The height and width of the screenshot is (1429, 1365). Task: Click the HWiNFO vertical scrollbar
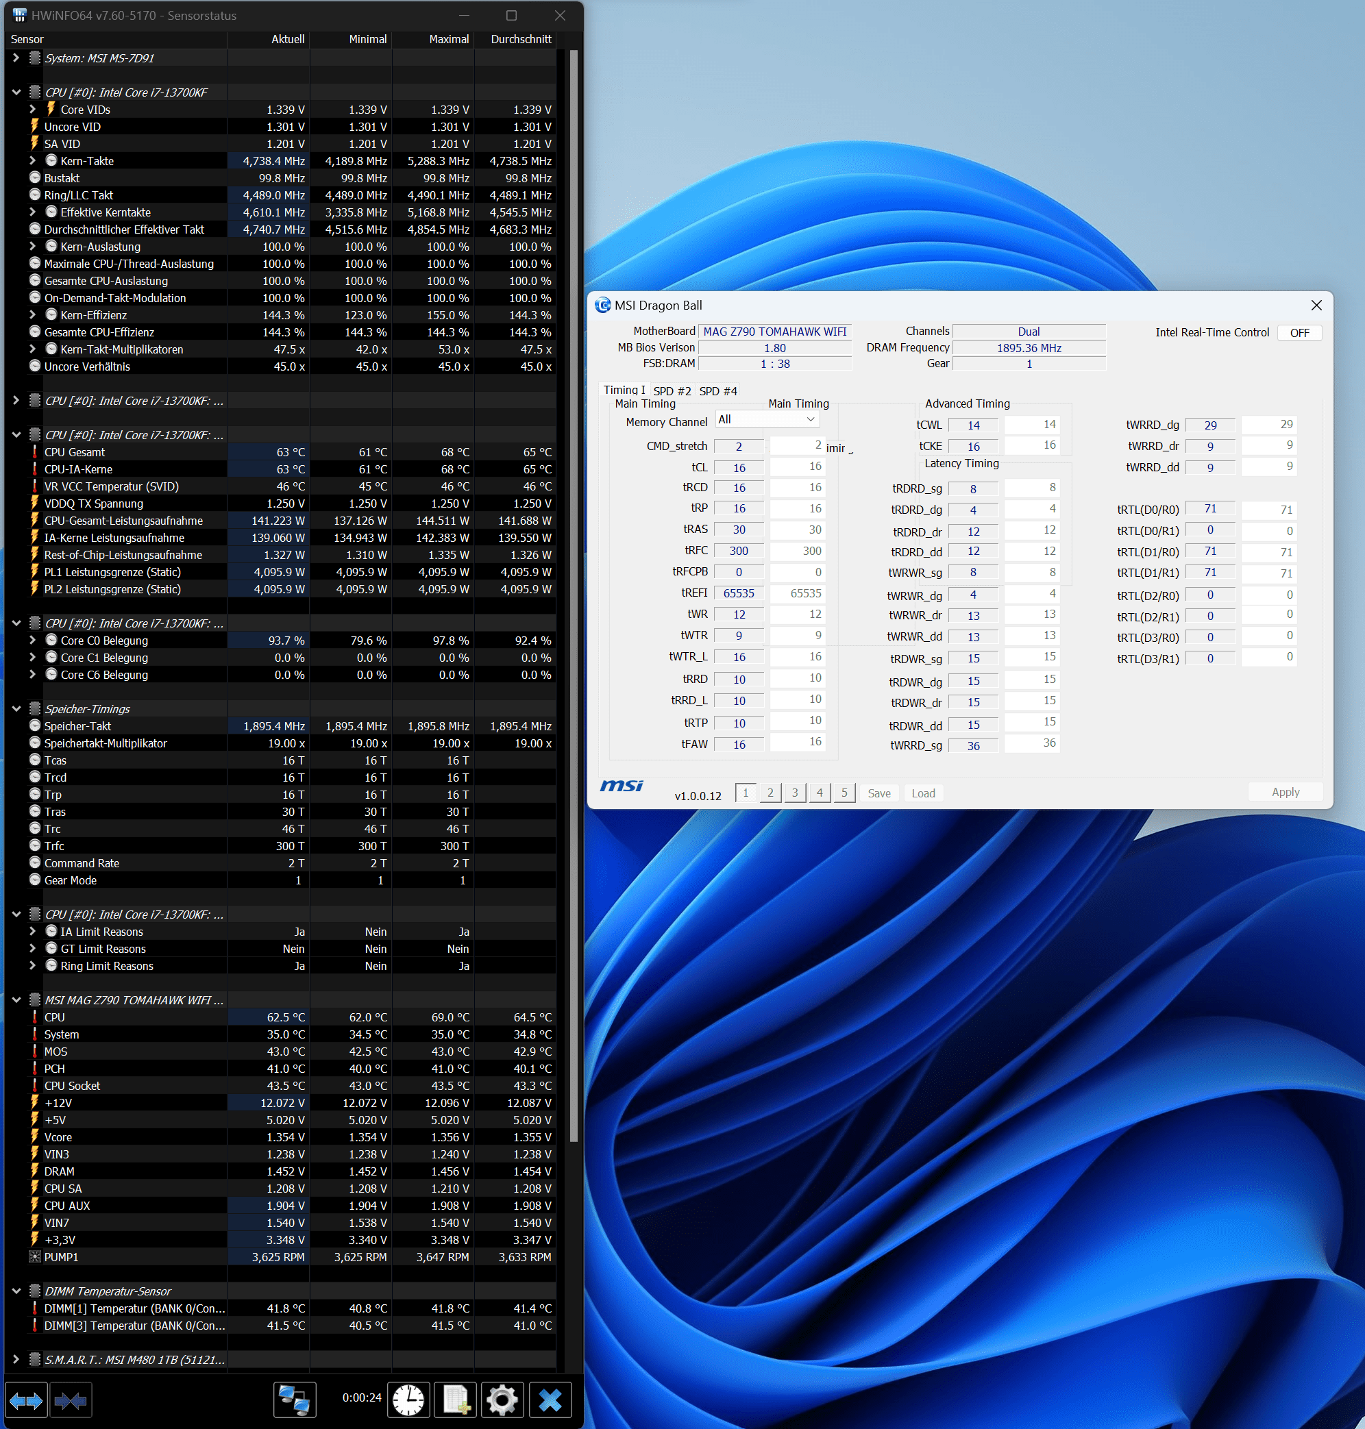(x=574, y=596)
